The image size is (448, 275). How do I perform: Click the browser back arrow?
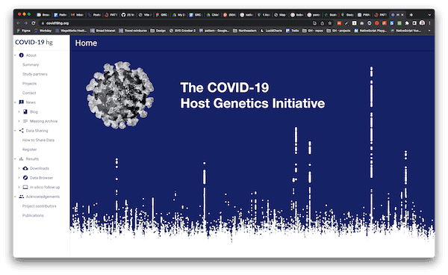tap(18, 23)
